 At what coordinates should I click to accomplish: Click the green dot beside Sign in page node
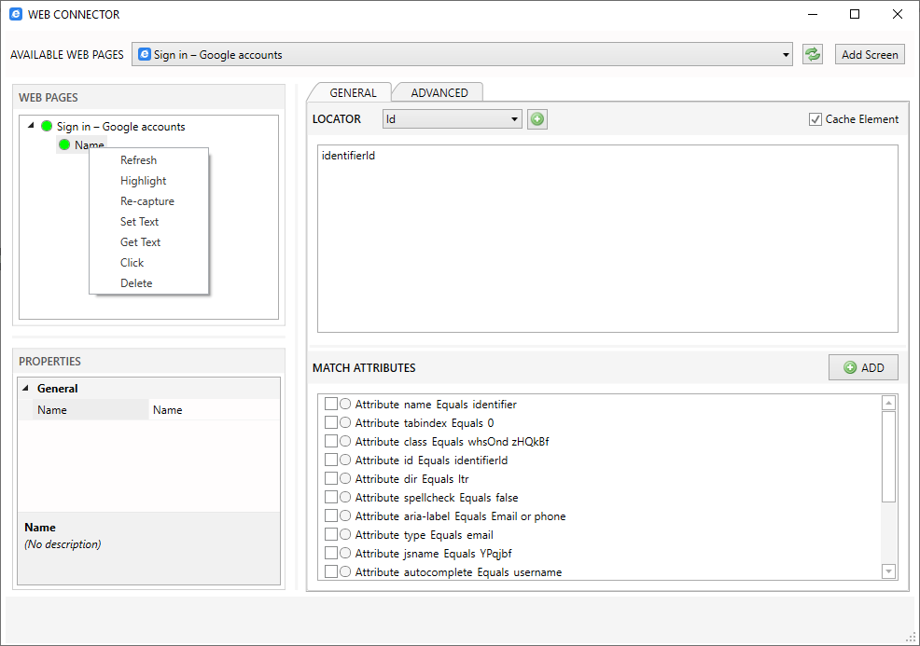pos(47,126)
